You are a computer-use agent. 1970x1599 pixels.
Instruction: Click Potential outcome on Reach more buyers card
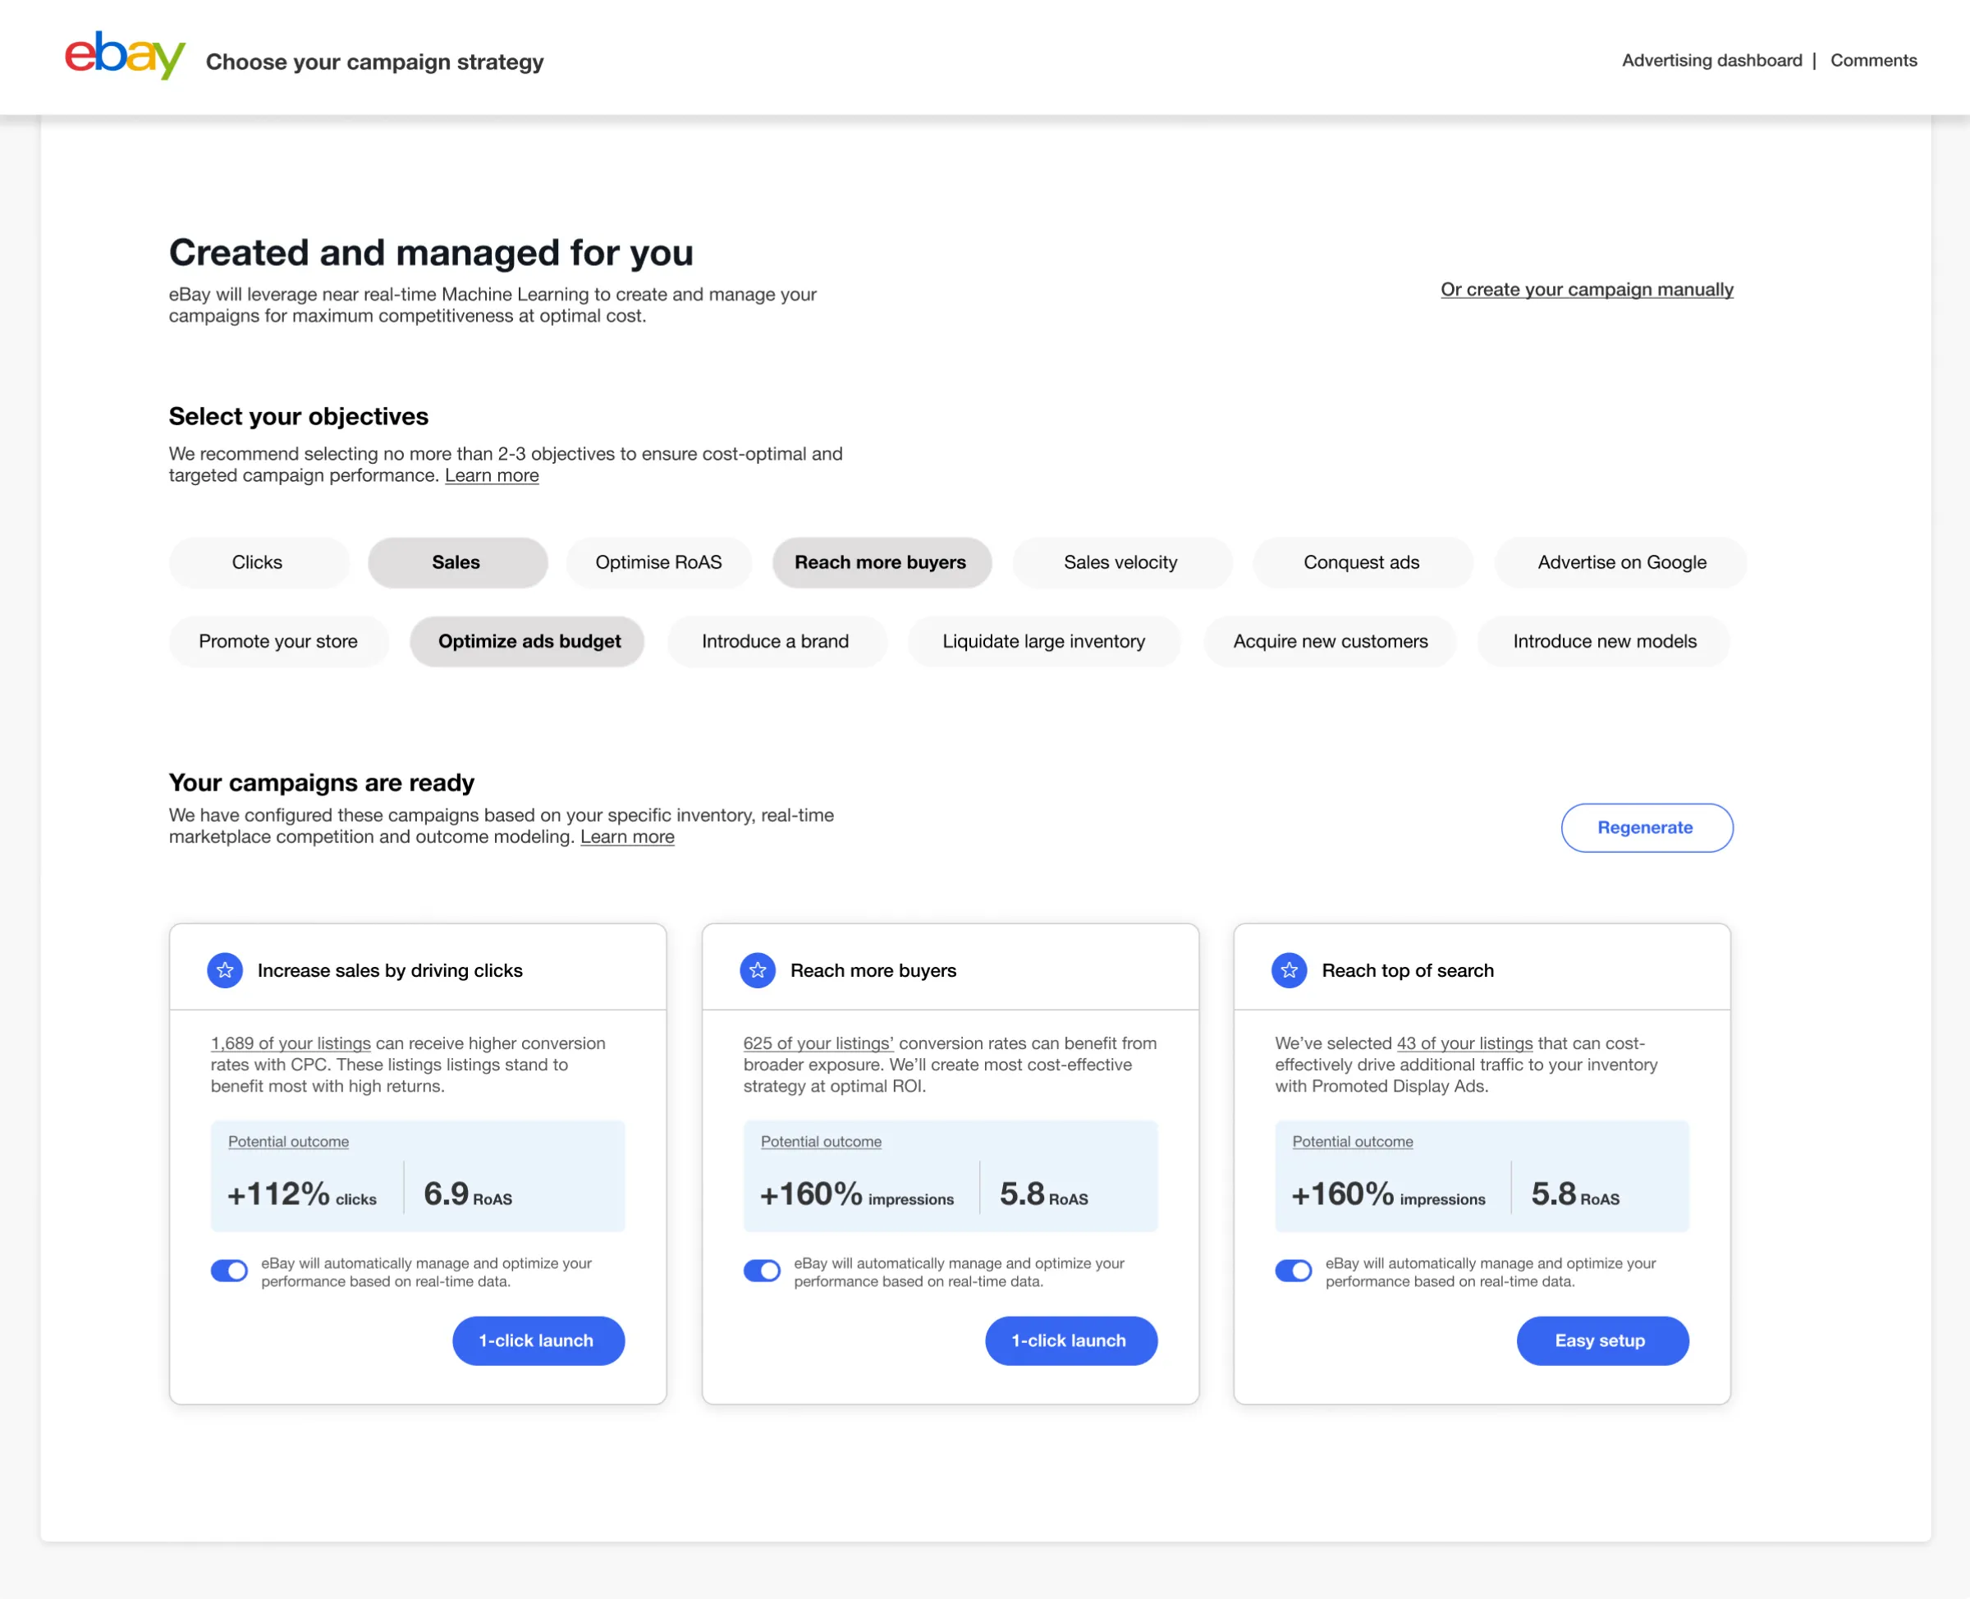coord(822,1142)
